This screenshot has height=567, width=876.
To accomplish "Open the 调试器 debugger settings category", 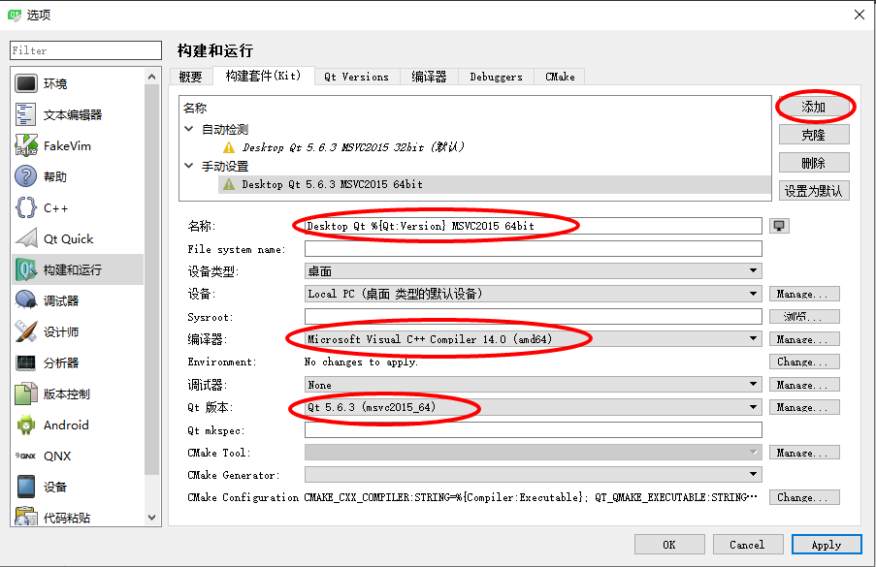I will (x=61, y=301).
